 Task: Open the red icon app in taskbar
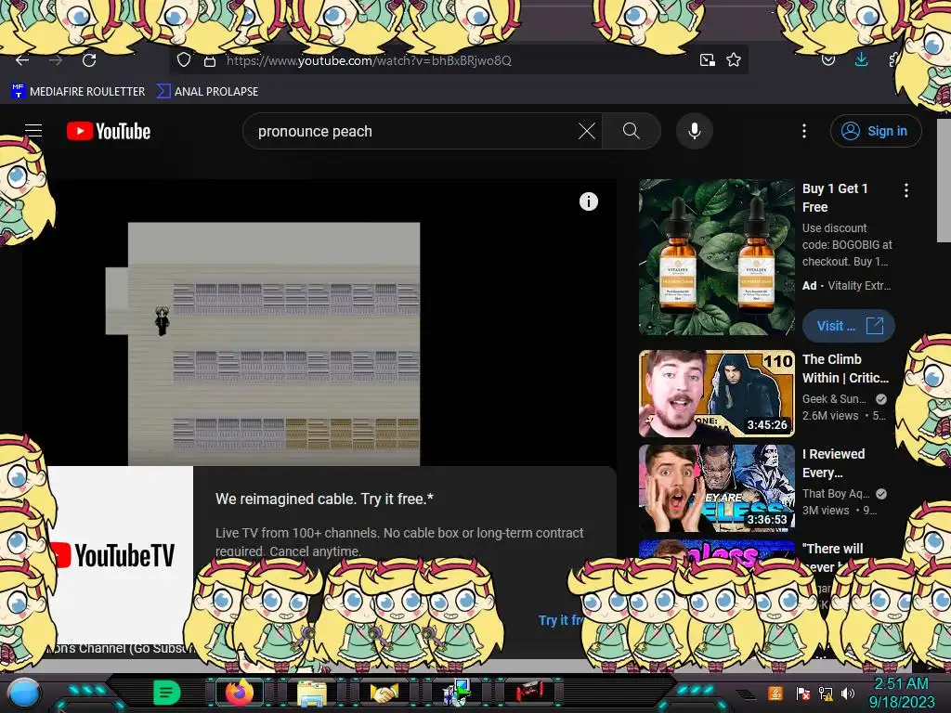coord(528,692)
